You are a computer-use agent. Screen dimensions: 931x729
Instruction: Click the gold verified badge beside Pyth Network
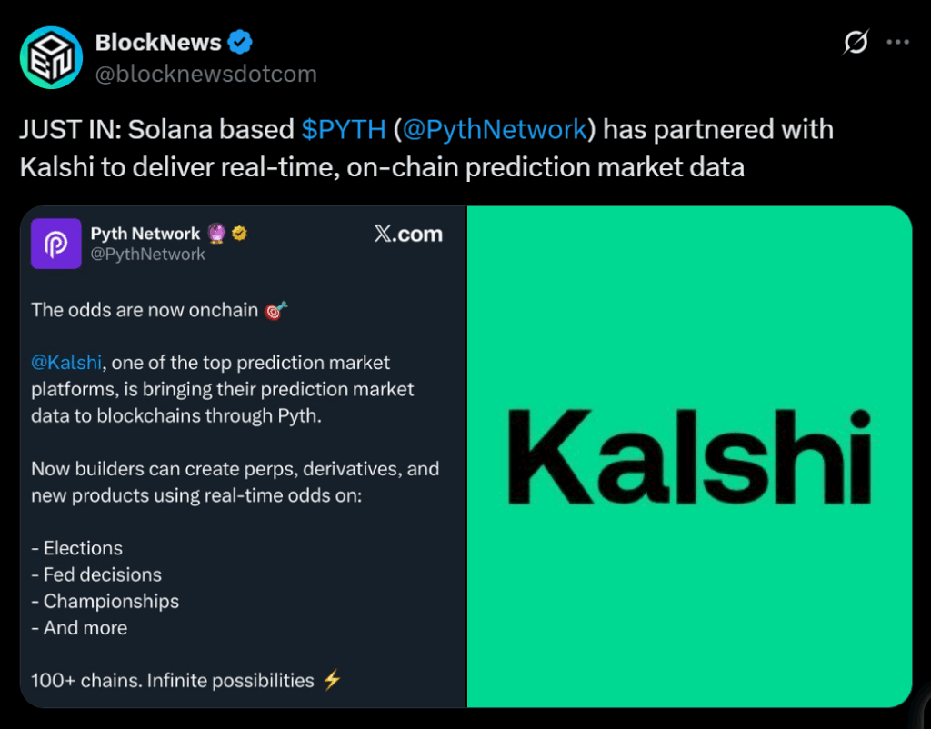click(x=240, y=234)
